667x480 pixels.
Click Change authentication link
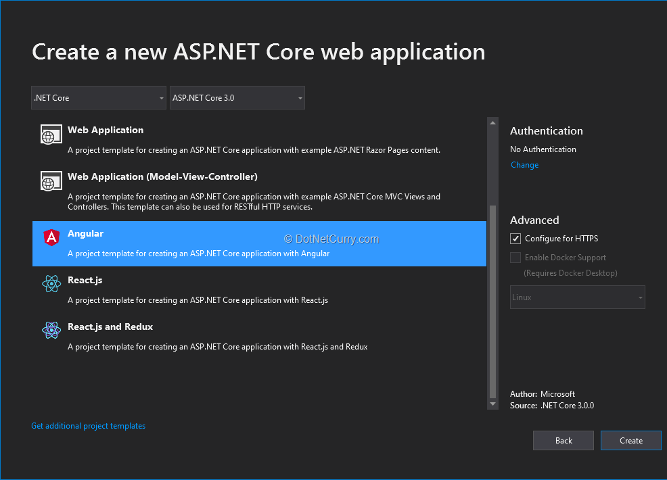click(x=524, y=165)
